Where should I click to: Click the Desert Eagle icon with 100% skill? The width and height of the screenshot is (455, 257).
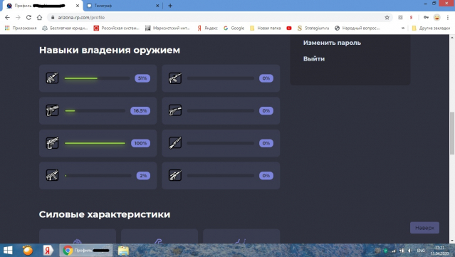pyautogui.click(x=52, y=143)
